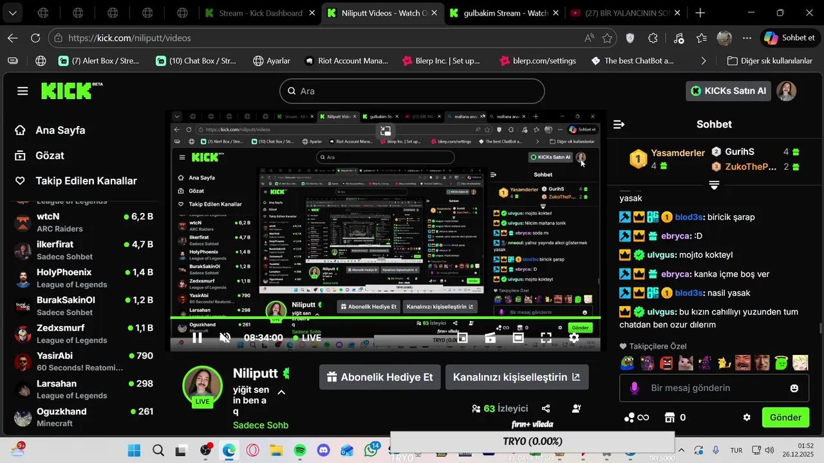Enter fullscreen mode on the video player
The height and width of the screenshot is (463, 824).
click(x=546, y=337)
